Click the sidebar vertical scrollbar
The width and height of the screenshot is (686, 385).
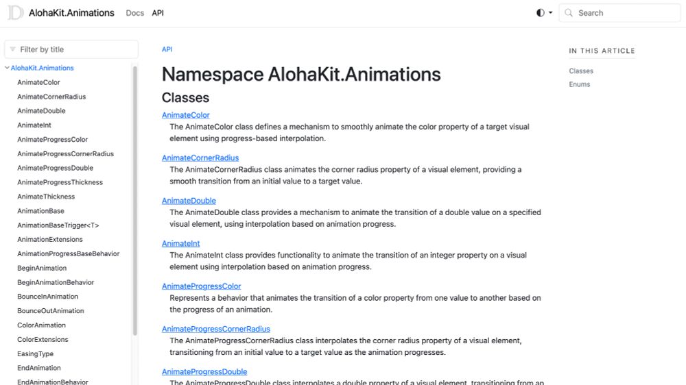click(x=134, y=201)
